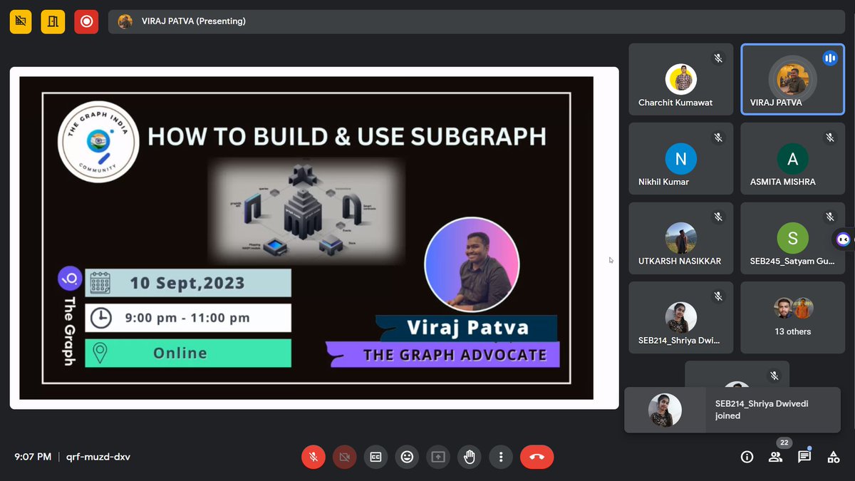Select the Nikhil Kumar participant tile
The height and width of the screenshot is (481, 855).
[x=681, y=158]
